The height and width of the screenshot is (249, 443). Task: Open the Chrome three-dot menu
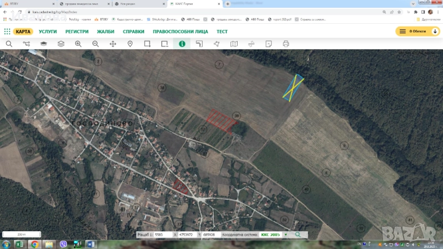[x=438, y=12]
